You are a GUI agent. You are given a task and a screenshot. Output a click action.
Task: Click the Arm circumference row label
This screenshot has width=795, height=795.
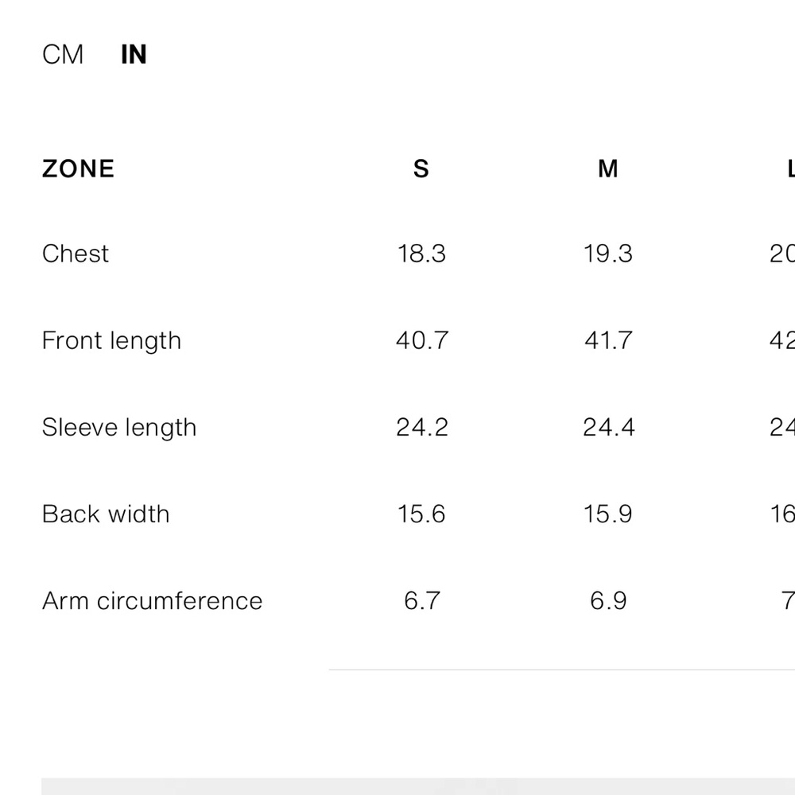coord(152,600)
